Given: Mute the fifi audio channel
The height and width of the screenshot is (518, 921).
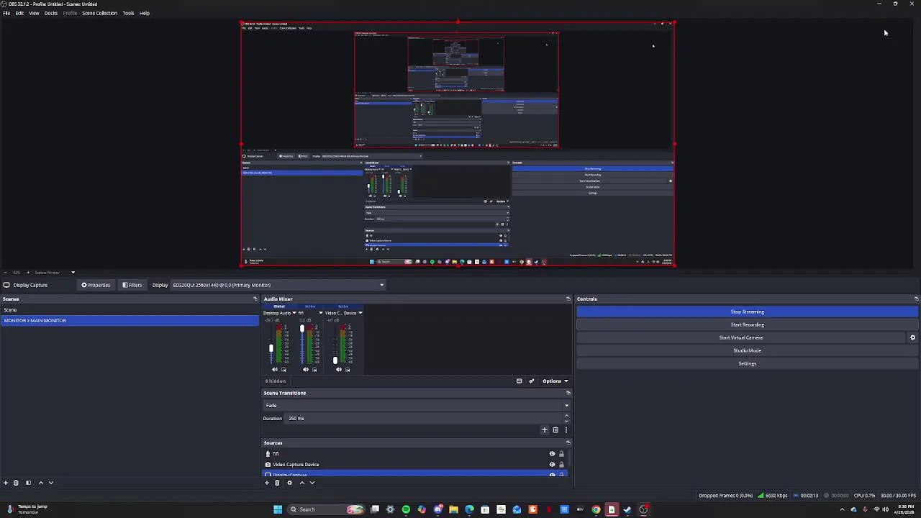Looking at the screenshot, I should tap(305, 370).
